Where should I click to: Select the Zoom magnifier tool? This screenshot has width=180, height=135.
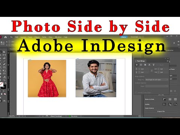tap(4, 80)
